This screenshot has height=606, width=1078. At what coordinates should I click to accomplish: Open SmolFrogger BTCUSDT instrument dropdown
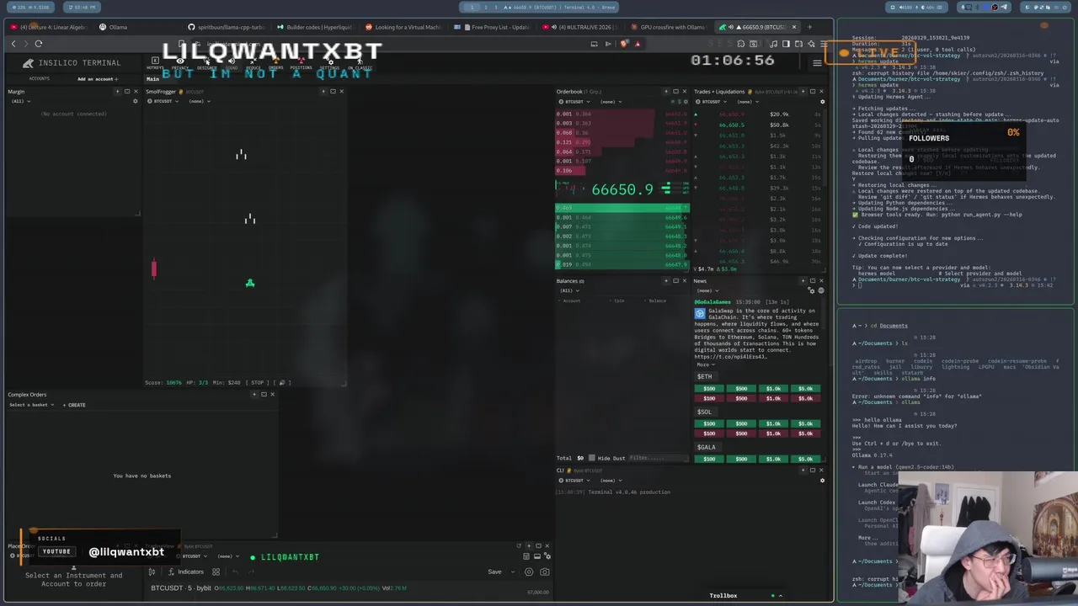pos(163,101)
